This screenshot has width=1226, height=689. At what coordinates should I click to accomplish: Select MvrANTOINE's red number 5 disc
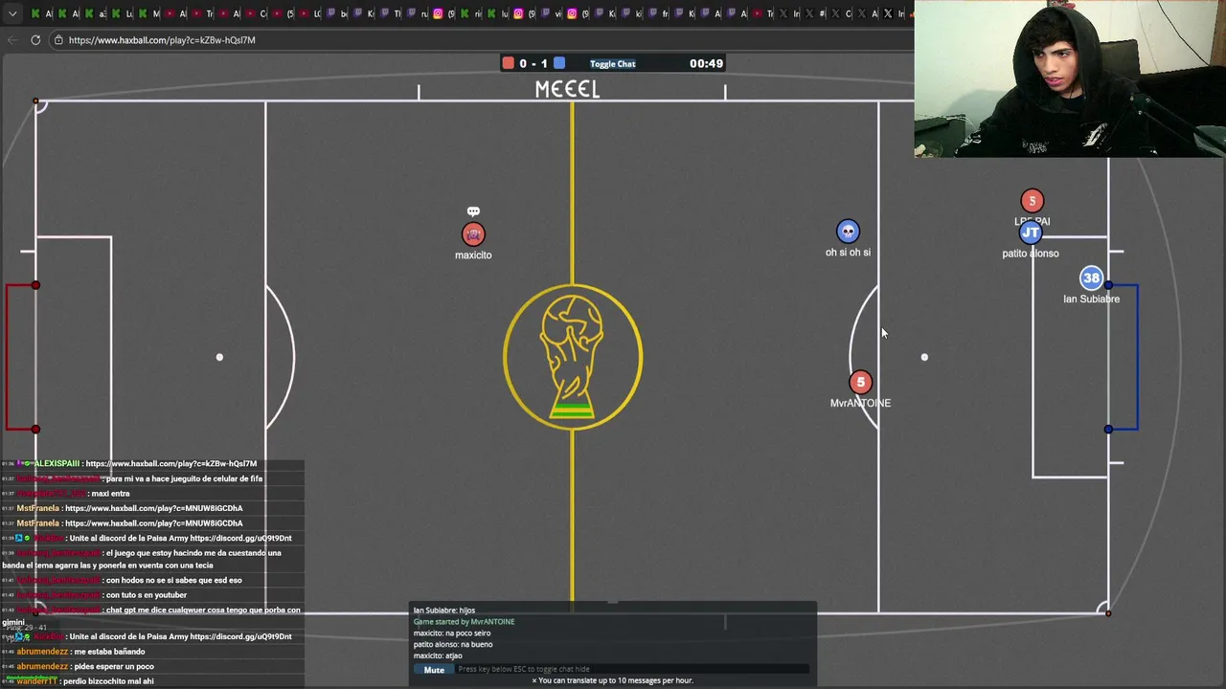pyautogui.click(x=860, y=383)
